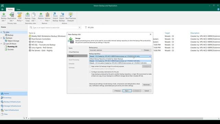Viewport: 220px width, 124px height.
Task: Select the Backup item under Jobs
Action: 9,35
